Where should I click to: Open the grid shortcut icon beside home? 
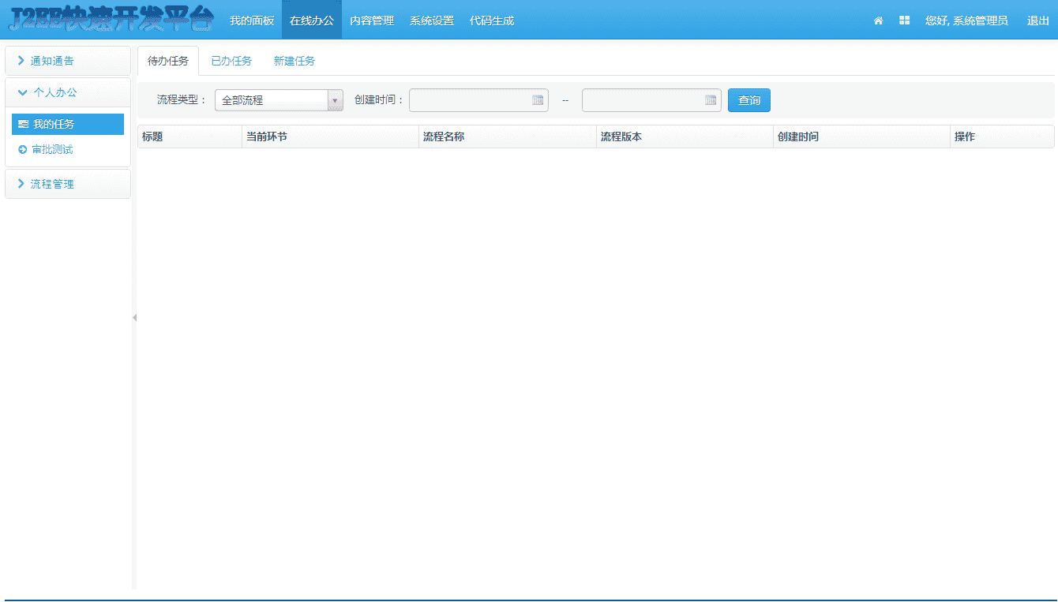click(903, 20)
